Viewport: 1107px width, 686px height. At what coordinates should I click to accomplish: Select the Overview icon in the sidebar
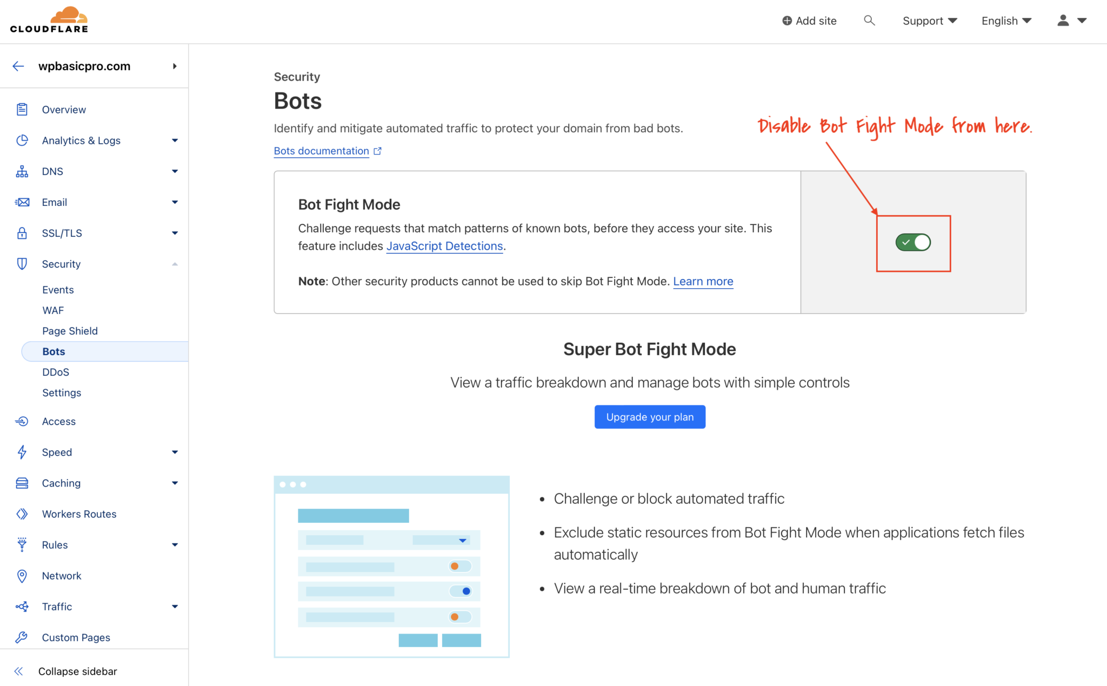(x=22, y=109)
